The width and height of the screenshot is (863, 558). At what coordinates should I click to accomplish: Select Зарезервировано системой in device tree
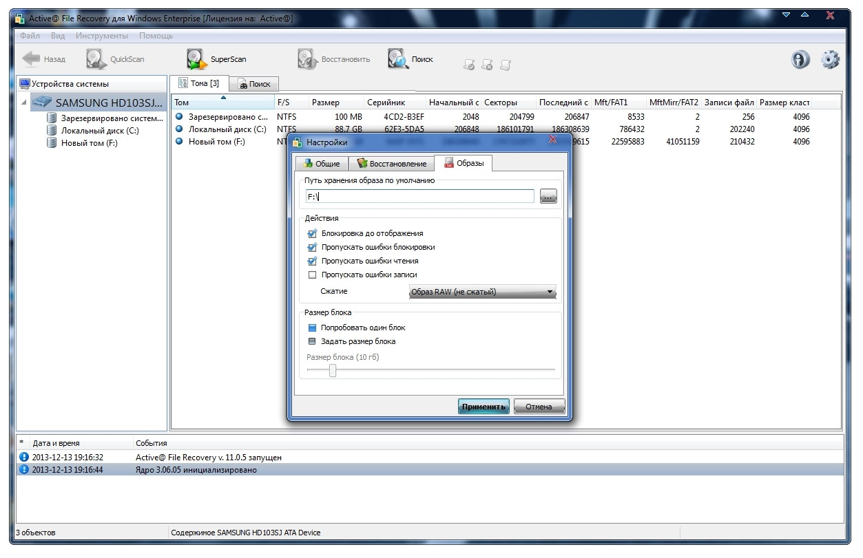105,118
